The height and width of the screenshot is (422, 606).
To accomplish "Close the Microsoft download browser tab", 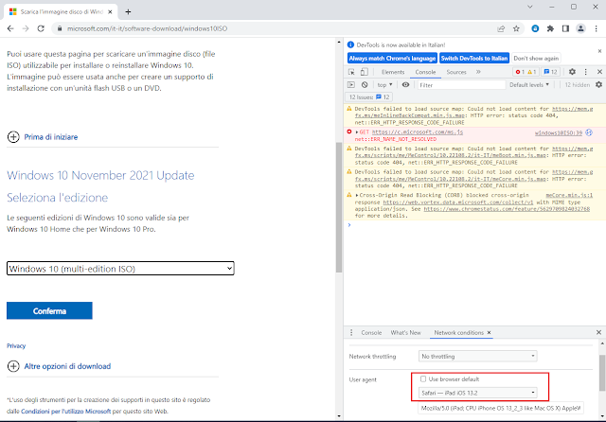I will pos(110,12).
